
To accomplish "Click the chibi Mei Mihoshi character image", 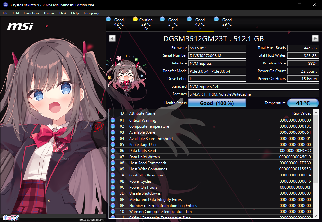I will click(x=126, y=74).
